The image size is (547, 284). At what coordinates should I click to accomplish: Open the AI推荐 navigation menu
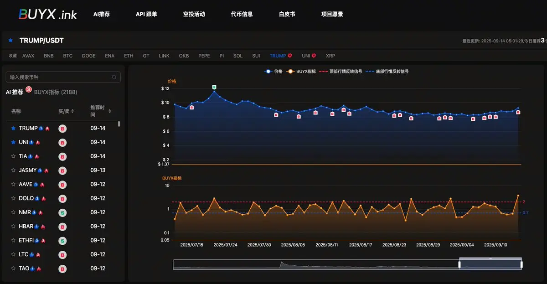pos(102,14)
